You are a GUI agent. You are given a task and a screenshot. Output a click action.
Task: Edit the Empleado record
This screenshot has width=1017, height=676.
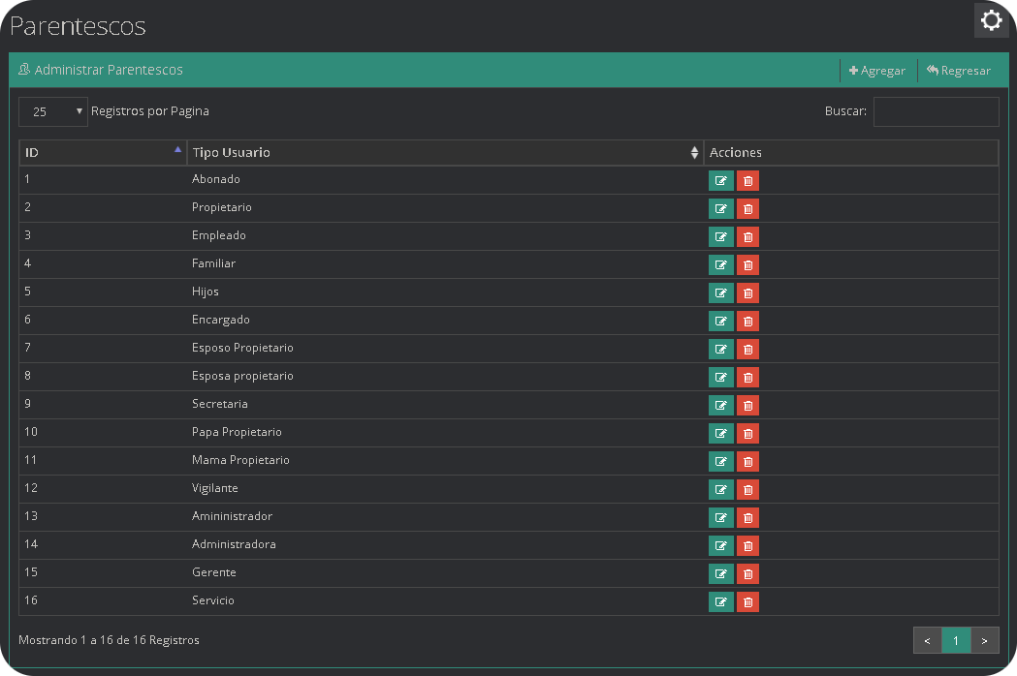tap(720, 237)
